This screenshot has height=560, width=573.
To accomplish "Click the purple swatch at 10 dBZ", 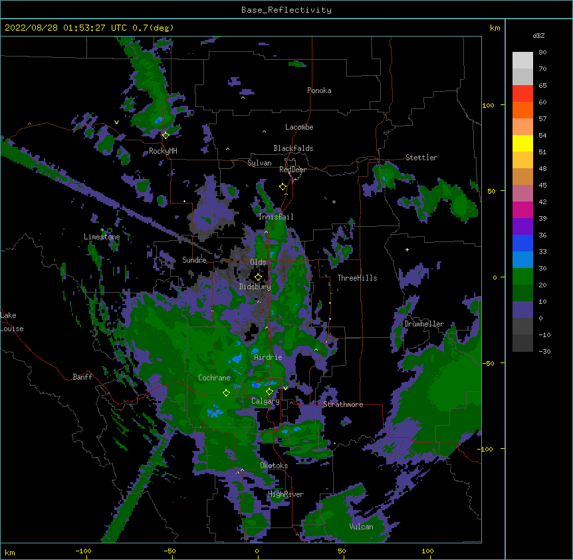I will [x=522, y=310].
